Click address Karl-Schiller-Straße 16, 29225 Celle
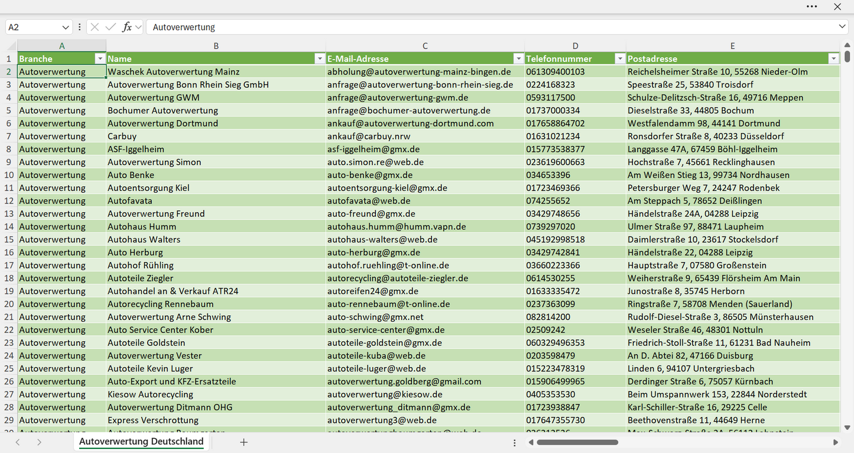The width and height of the screenshot is (854, 453). [x=733, y=407]
